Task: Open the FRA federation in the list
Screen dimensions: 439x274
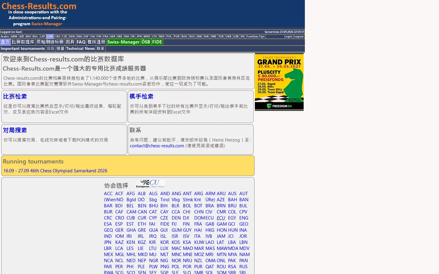Action: [198, 224]
